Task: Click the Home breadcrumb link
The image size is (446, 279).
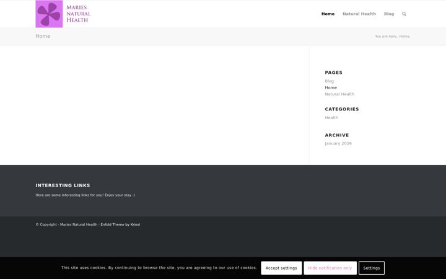Action: pos(404,37)
